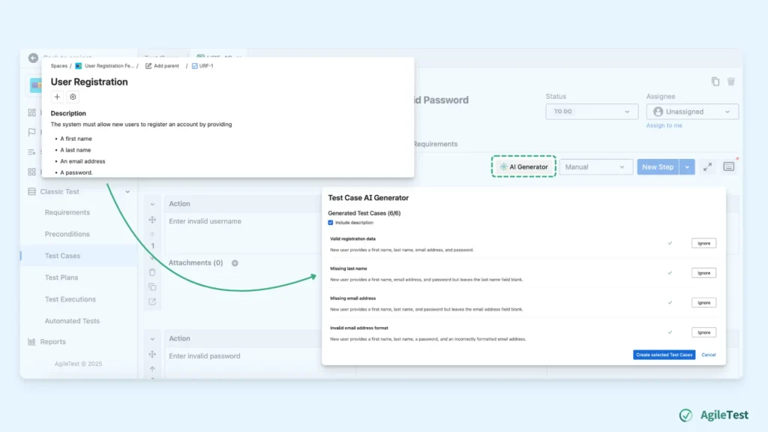Click the Attachments (0) label
Screen dimensions: 768x432
point(196,263)
